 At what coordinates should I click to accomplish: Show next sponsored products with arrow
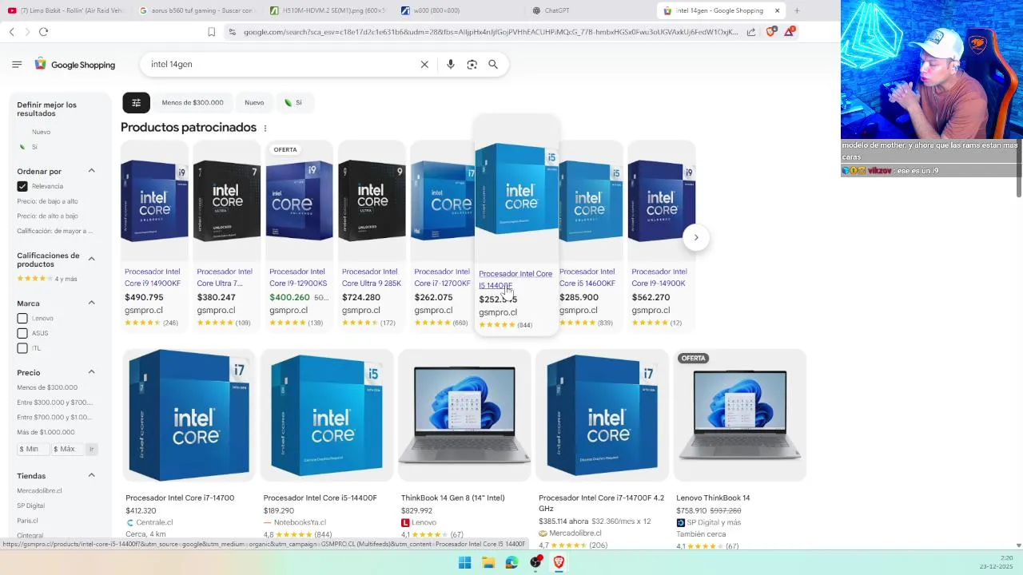(696, 237)
